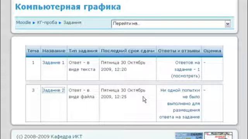Click the due date ending with 12:25
This screenshot has height=139, width=248.
[x=123, y=93]
